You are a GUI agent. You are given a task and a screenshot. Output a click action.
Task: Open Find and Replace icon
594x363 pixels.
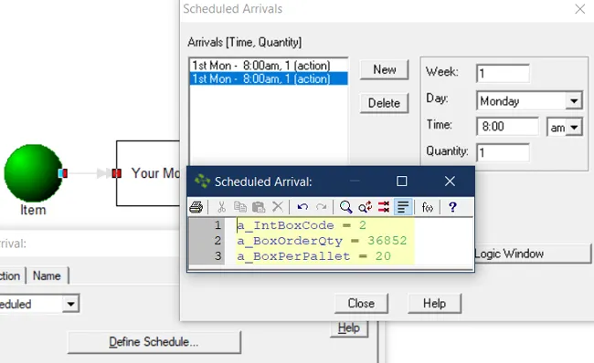point(365,207)
